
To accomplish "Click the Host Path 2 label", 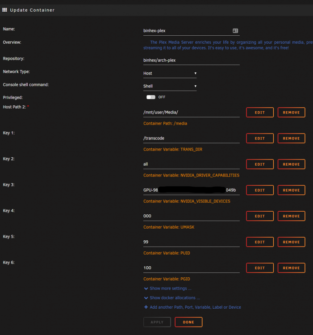I will click(x=14, y=107).
